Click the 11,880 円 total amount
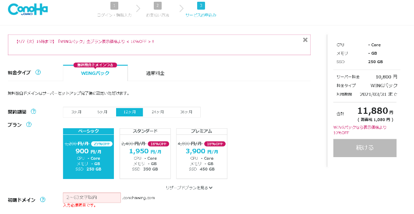Viewport: 414px width, 214px height. pyautogui.click(x=375, y=111)
